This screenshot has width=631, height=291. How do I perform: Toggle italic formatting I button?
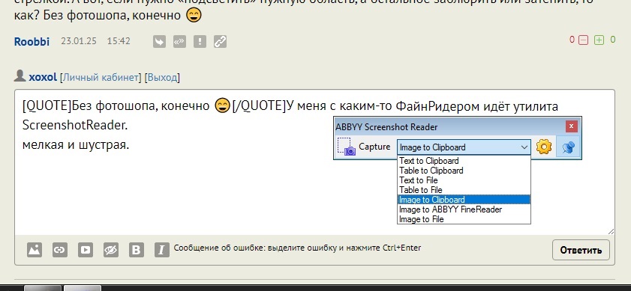click(x=162, y=250)
